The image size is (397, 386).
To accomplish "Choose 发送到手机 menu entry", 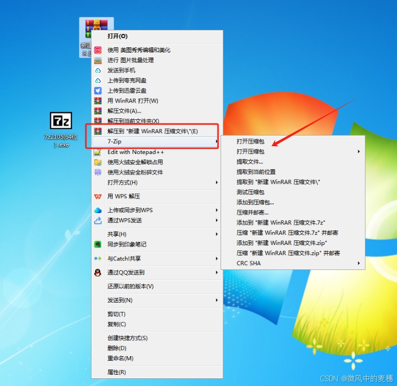I will (157, 71).
